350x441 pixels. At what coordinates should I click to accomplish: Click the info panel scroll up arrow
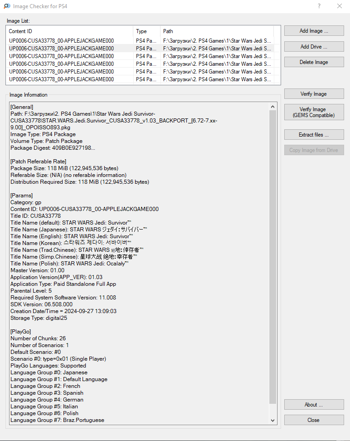(x=272, y=107)
